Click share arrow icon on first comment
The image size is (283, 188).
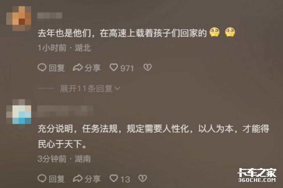tap(78, 68)
